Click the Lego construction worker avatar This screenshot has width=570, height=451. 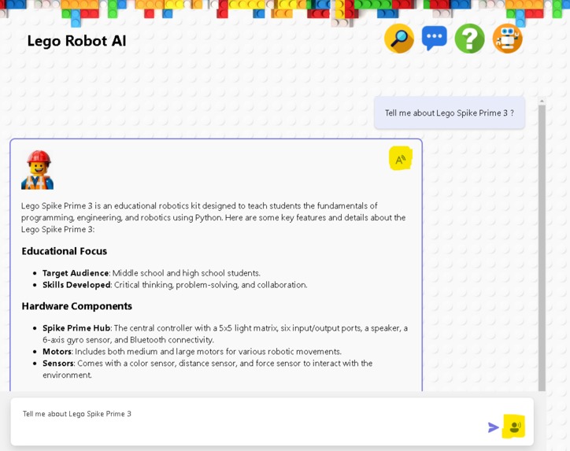pos(38,170)
